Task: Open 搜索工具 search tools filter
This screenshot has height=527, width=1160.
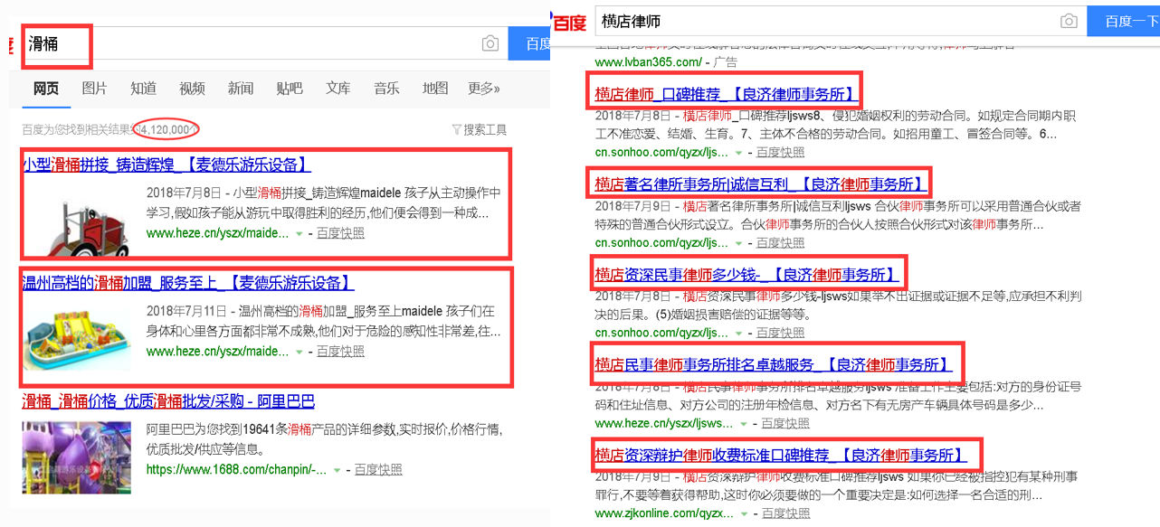Action: click(480, 130)
